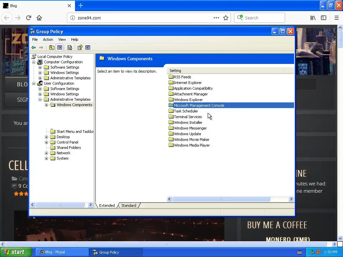Click the Forward arrow in Group Policy toolbar
This screenshot has height=257, width=343.
pos(41,48)
